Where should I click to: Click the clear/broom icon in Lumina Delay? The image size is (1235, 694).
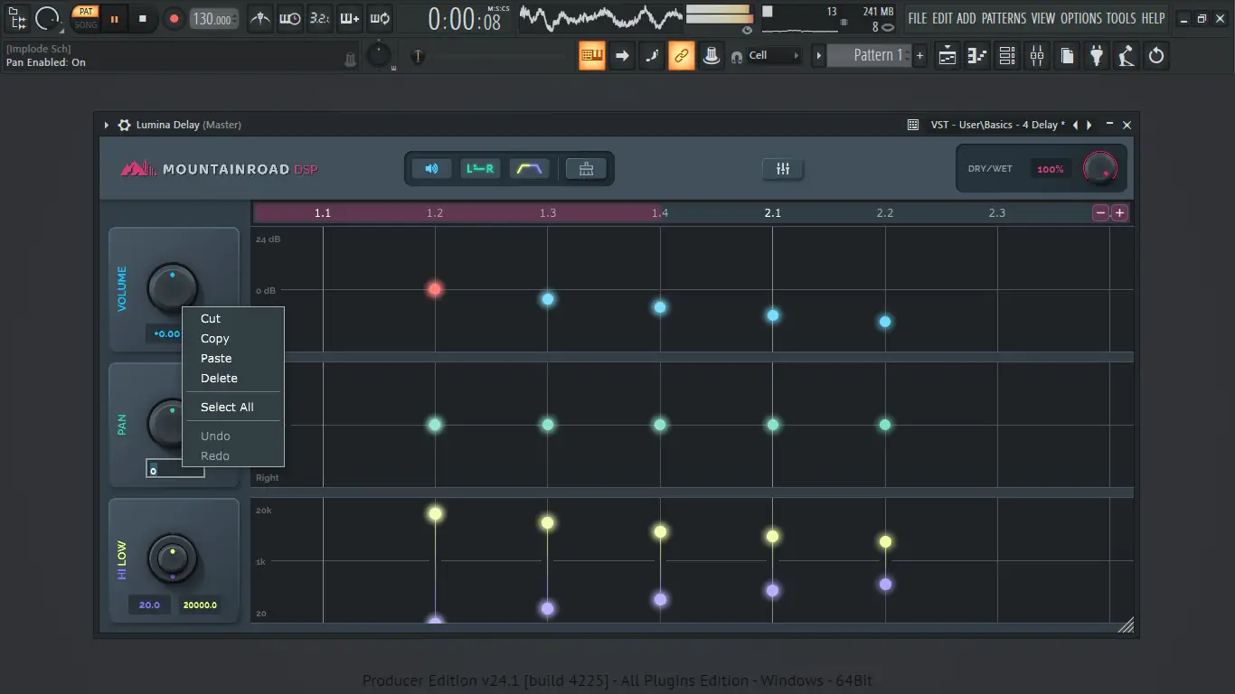click(586, 169)
